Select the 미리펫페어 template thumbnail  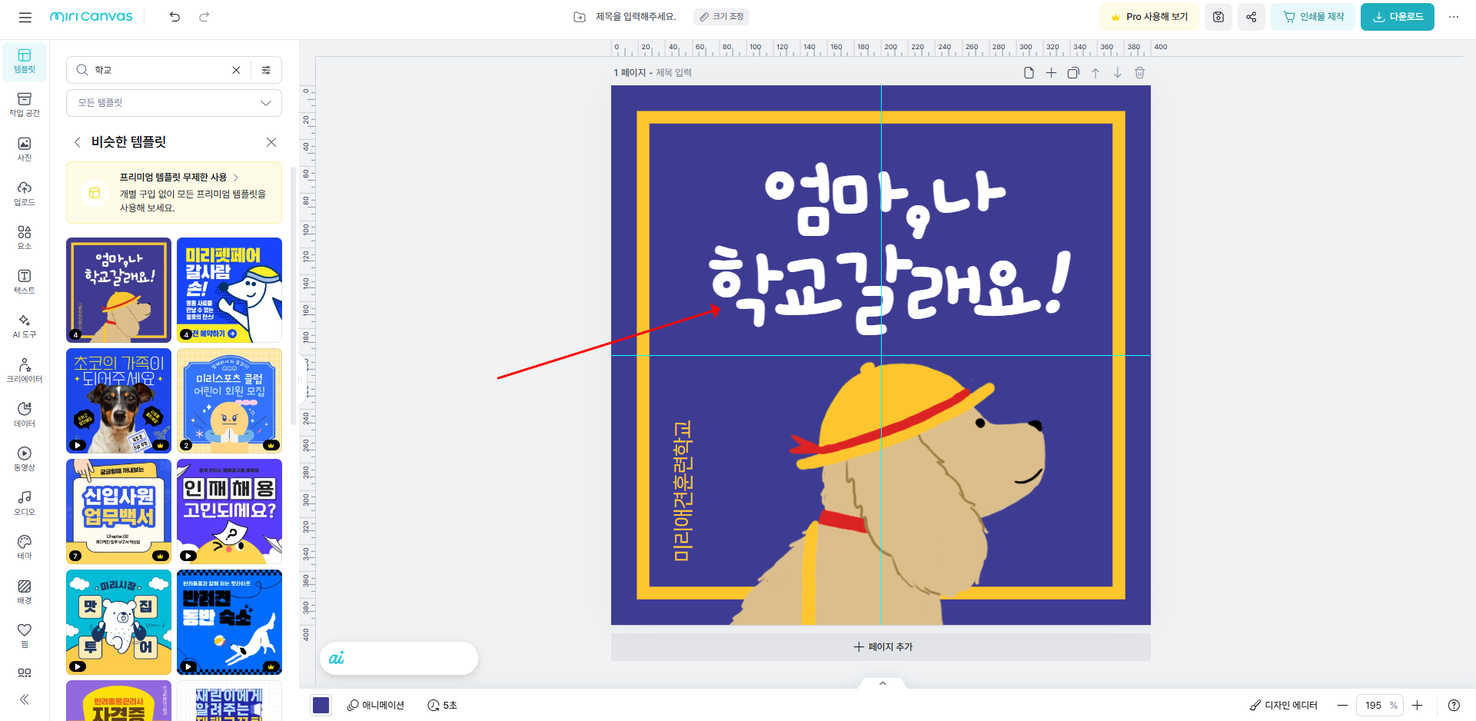229,290
